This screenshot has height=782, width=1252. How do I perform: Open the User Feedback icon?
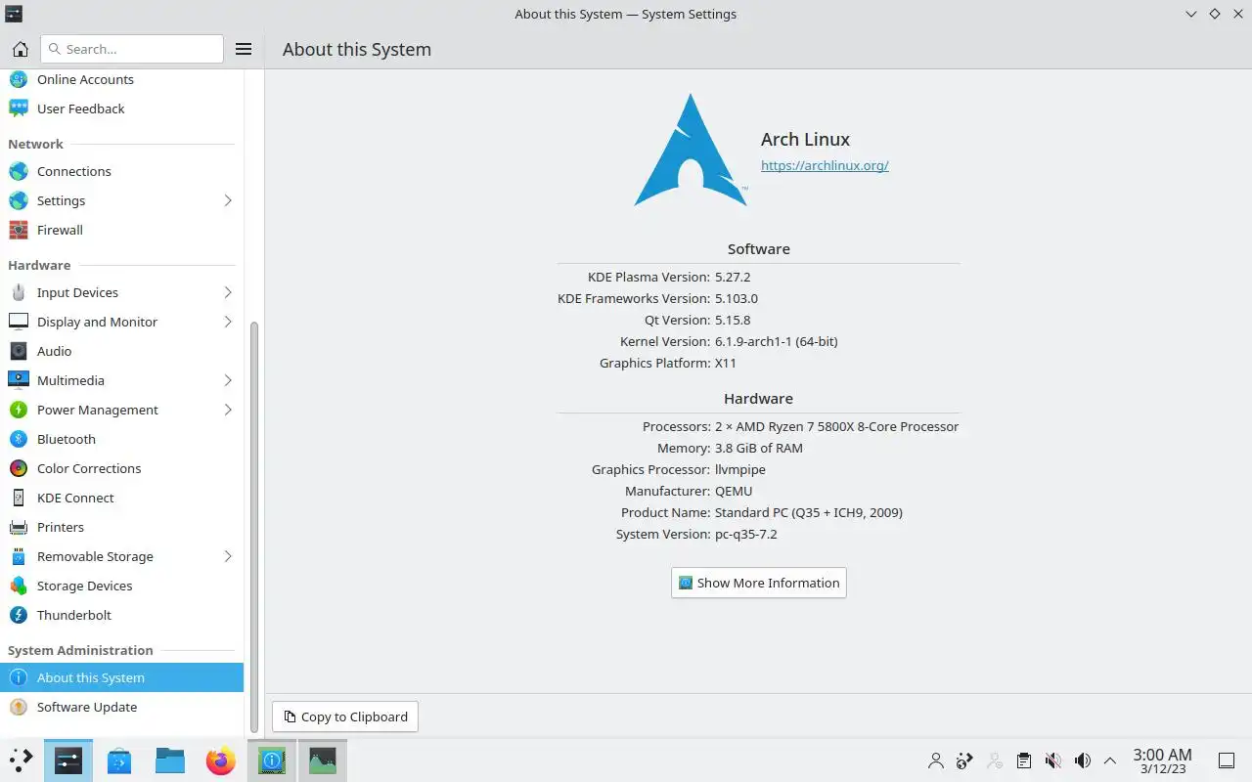point(19,109)
